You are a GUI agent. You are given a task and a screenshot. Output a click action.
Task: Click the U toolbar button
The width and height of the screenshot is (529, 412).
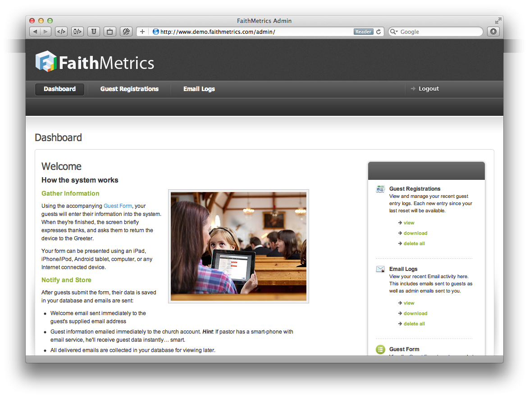click(93, 32)
